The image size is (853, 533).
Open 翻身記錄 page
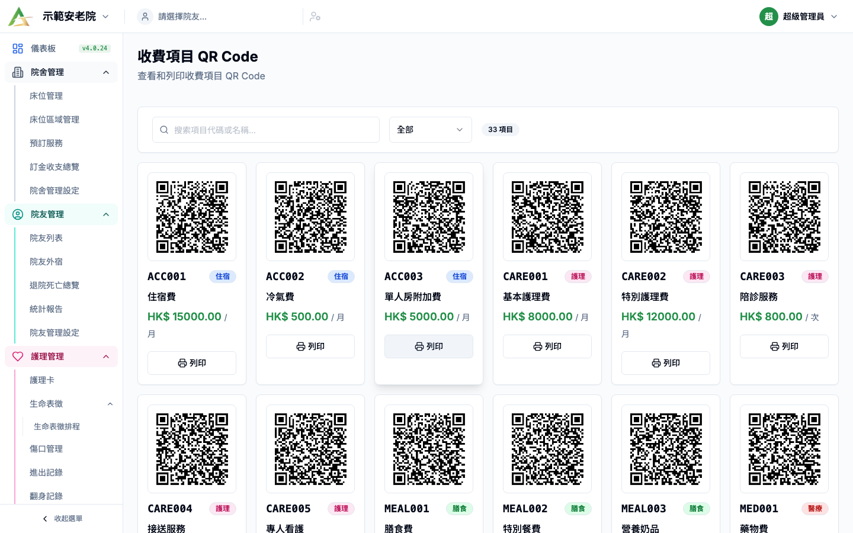(46, 496)
